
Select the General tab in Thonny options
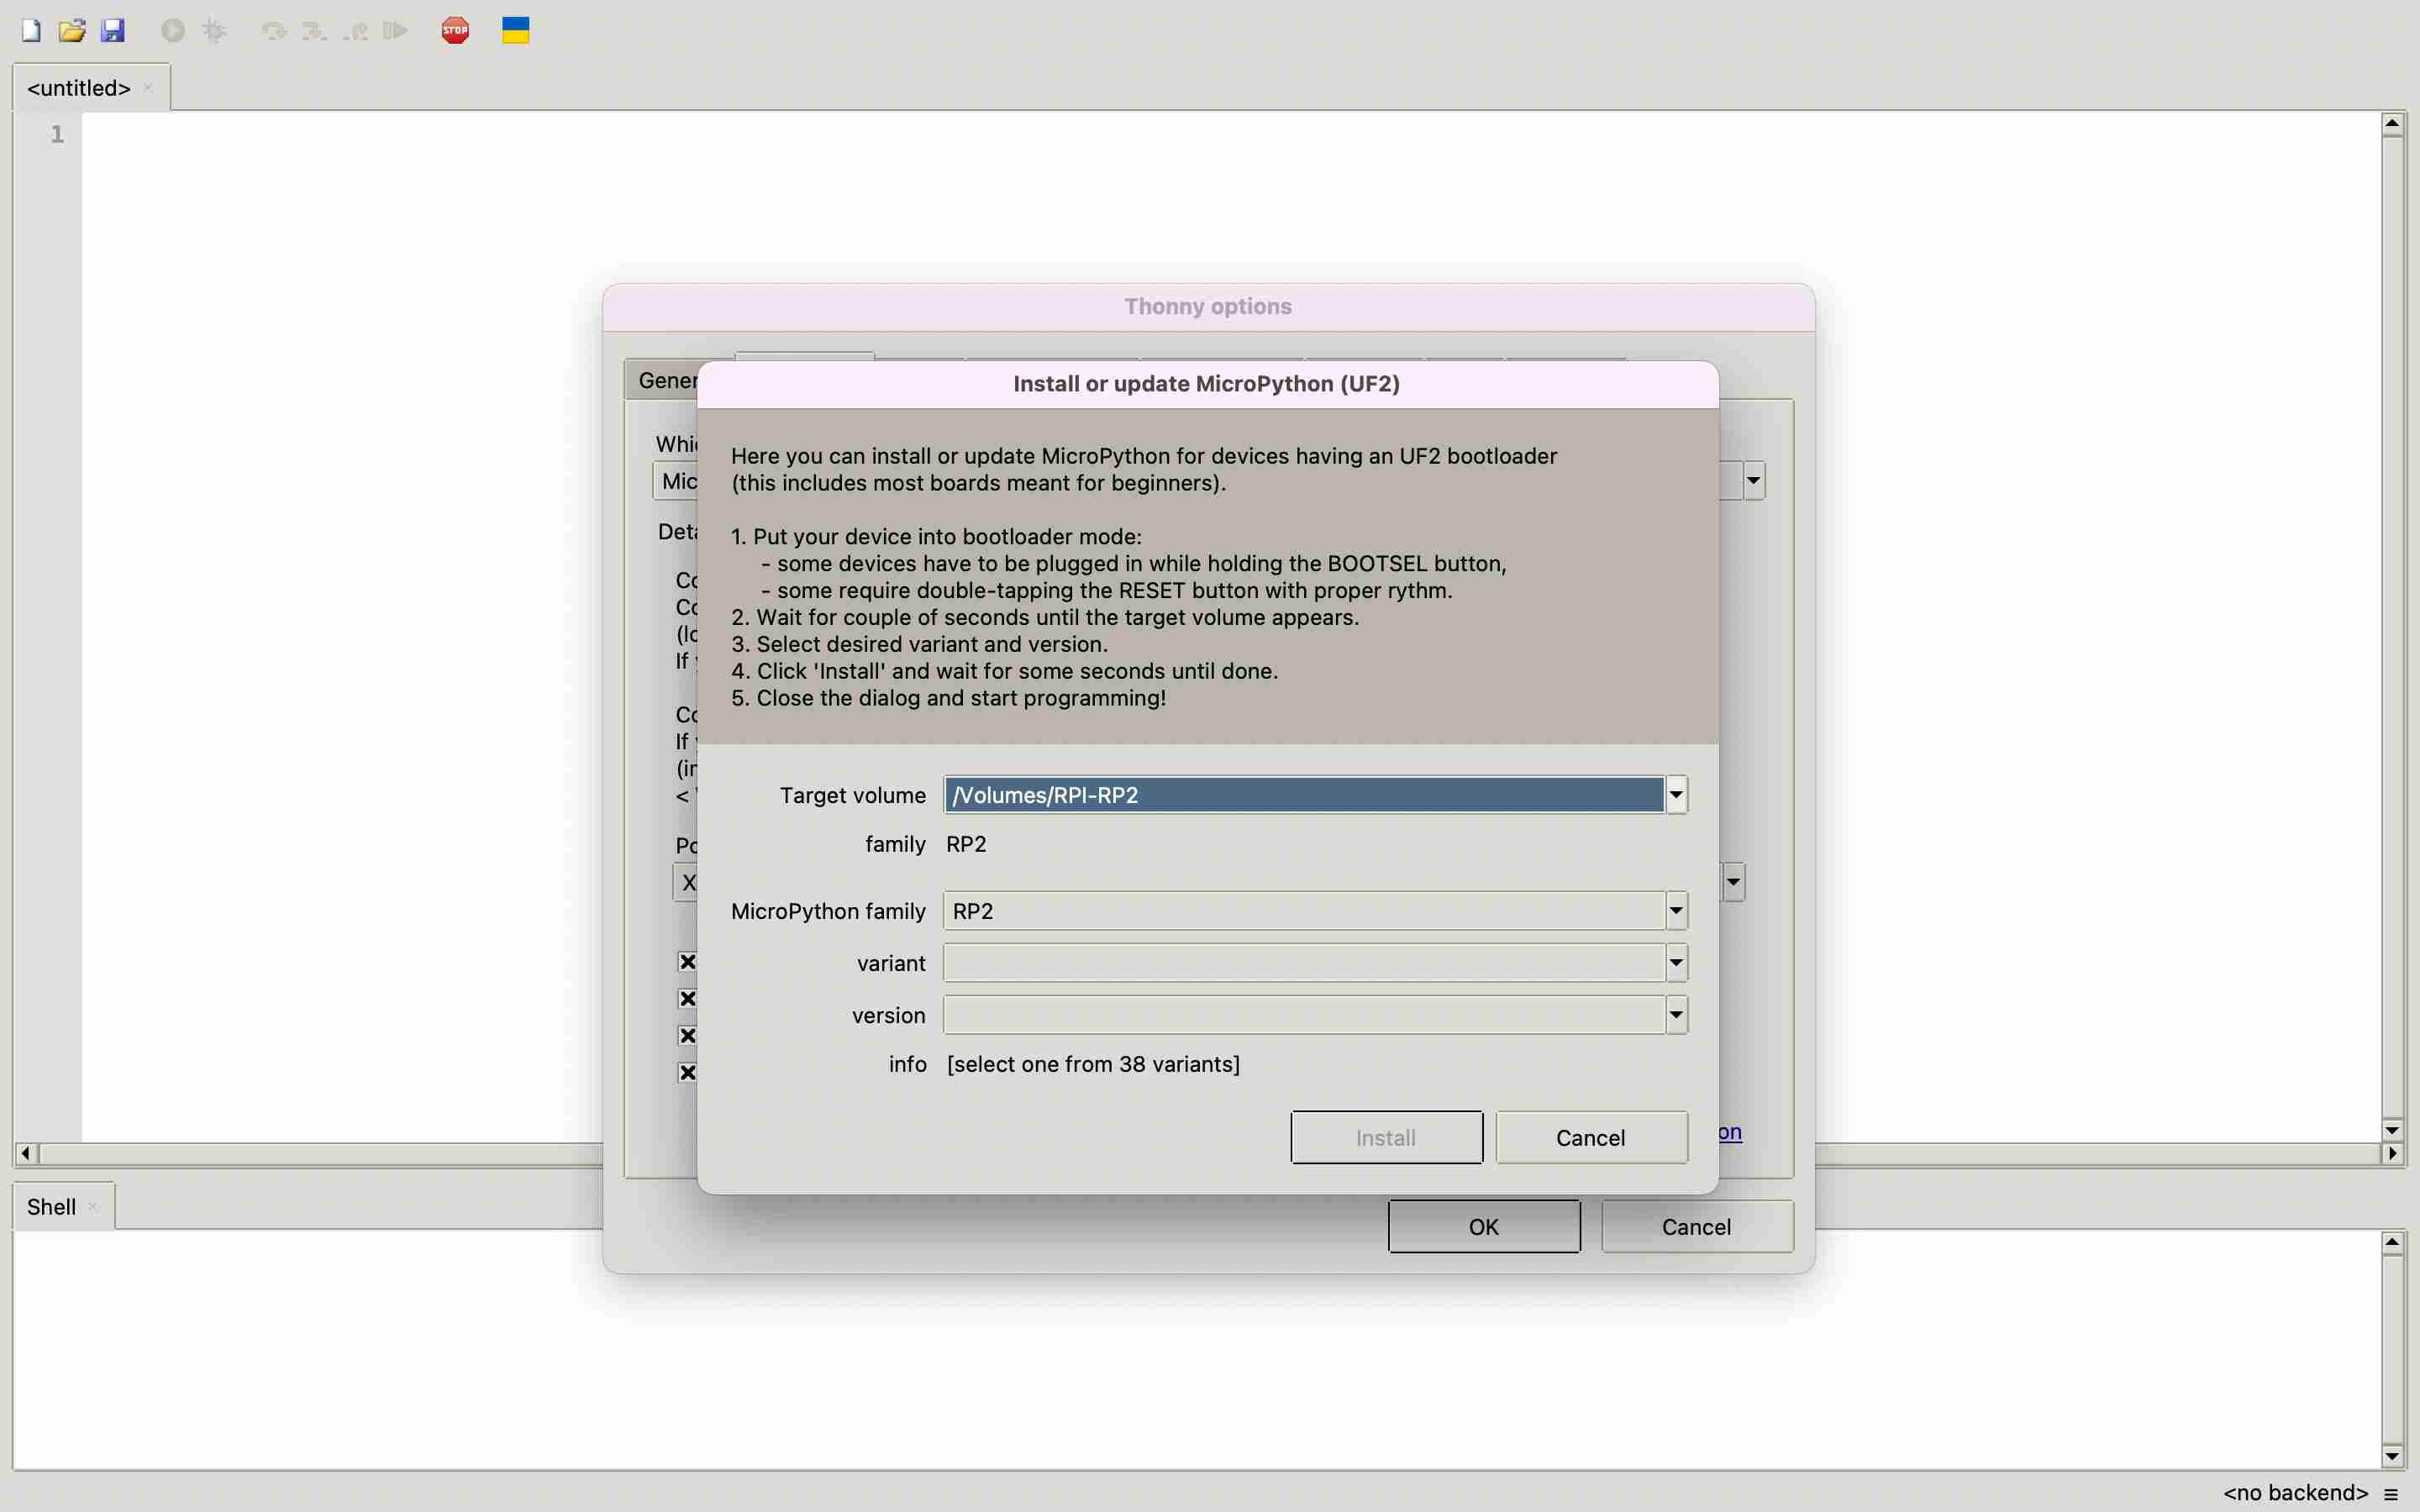click(x=664, y=380)
